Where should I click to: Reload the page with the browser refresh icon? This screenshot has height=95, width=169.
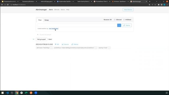click(8, 5)
